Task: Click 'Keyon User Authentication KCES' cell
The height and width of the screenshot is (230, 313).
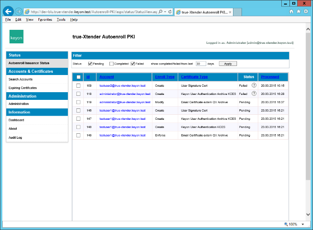Action: point(203,127)
